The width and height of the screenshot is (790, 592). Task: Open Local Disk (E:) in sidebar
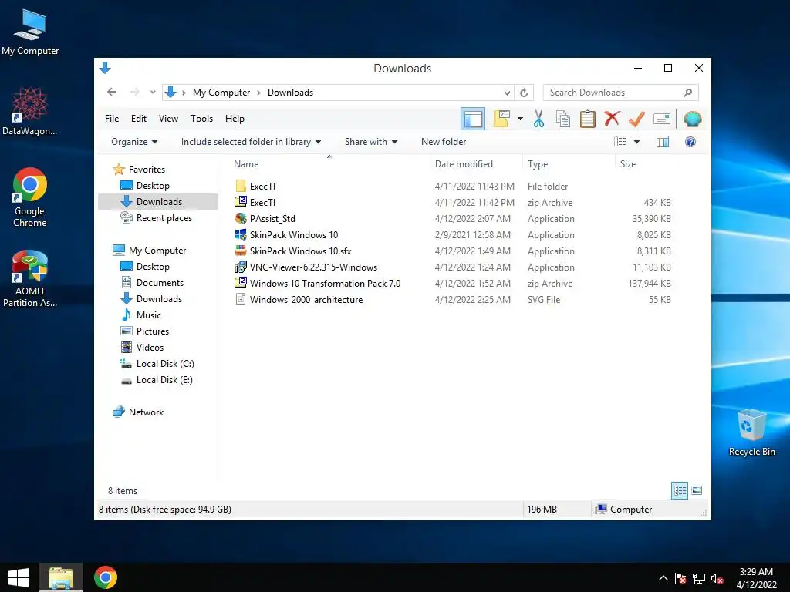pos(164,380)
